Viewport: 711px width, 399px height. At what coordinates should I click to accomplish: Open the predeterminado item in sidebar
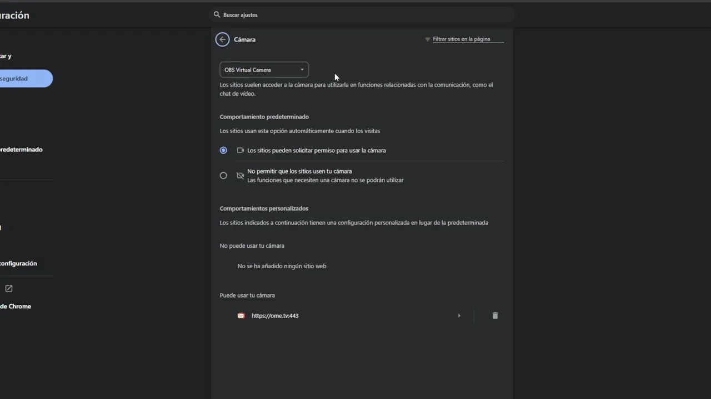pyautogui.click(x=21, y=150)
